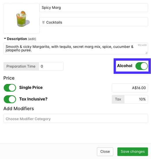Image resolution: width=151 pixels, height=159 pixels.
Task: Click the Close button
Action: pos(105,152)
